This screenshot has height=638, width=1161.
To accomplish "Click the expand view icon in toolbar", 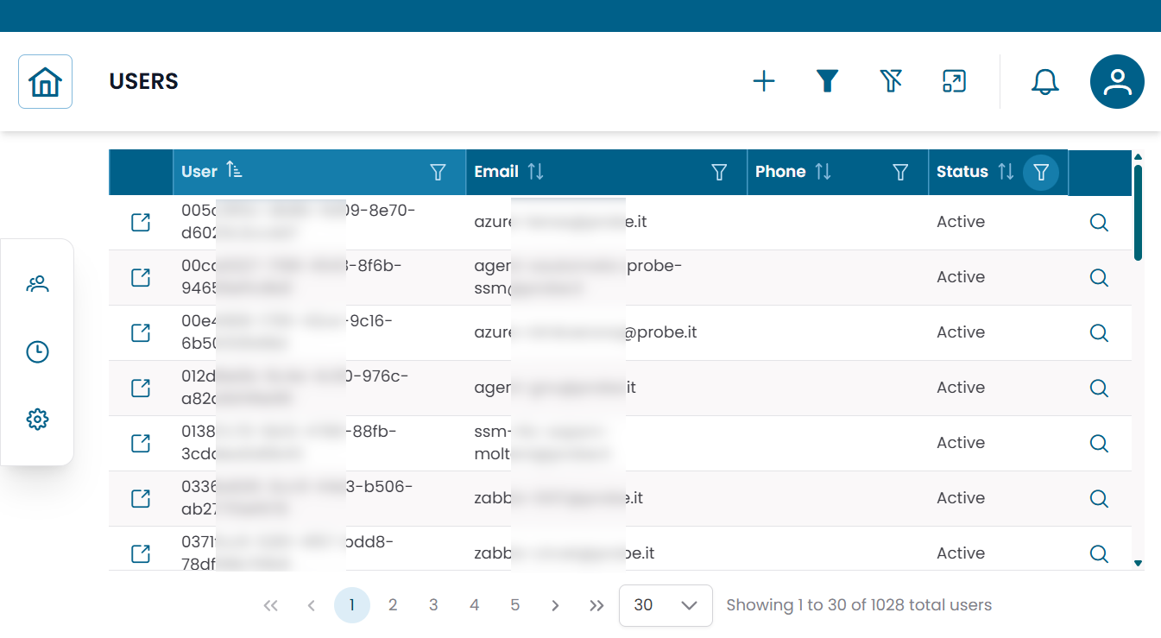I will pos(954,82).
